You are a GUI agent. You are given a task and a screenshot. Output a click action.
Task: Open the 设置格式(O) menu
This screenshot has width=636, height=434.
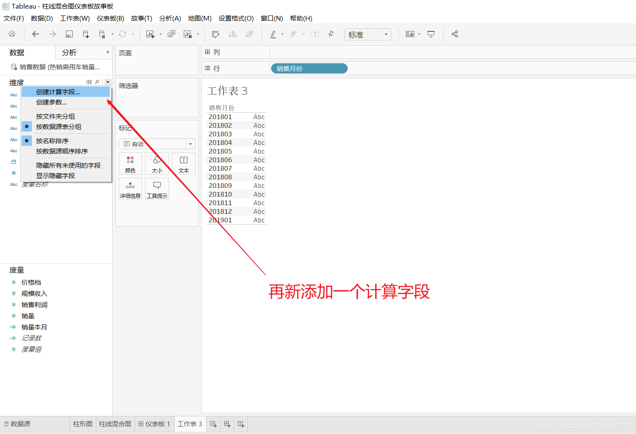[x=236, y=18]
